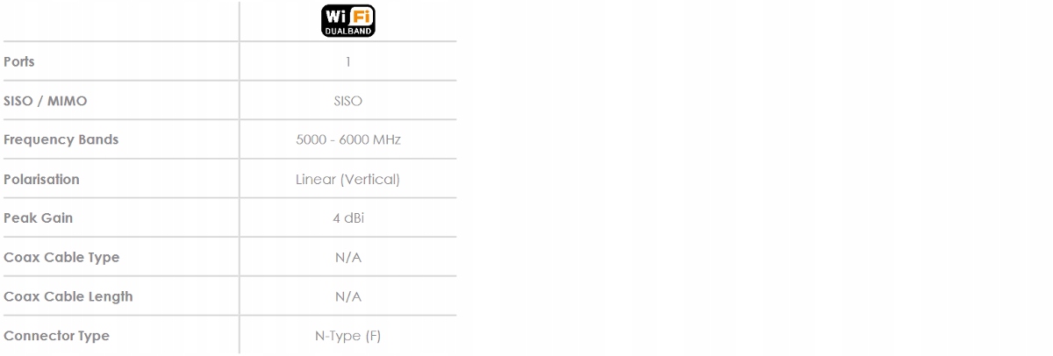Image resolution: width=1053 pixels, height=356 pixels.
Task: Click the DUALBAND text under the WiFi logo
Action: click(x=347, y=32)
